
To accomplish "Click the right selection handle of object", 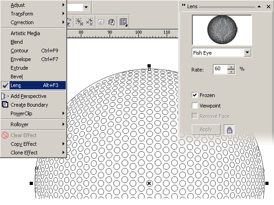I will (267, 183).
